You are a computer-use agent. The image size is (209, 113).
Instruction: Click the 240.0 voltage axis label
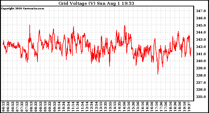click(201, 61)
